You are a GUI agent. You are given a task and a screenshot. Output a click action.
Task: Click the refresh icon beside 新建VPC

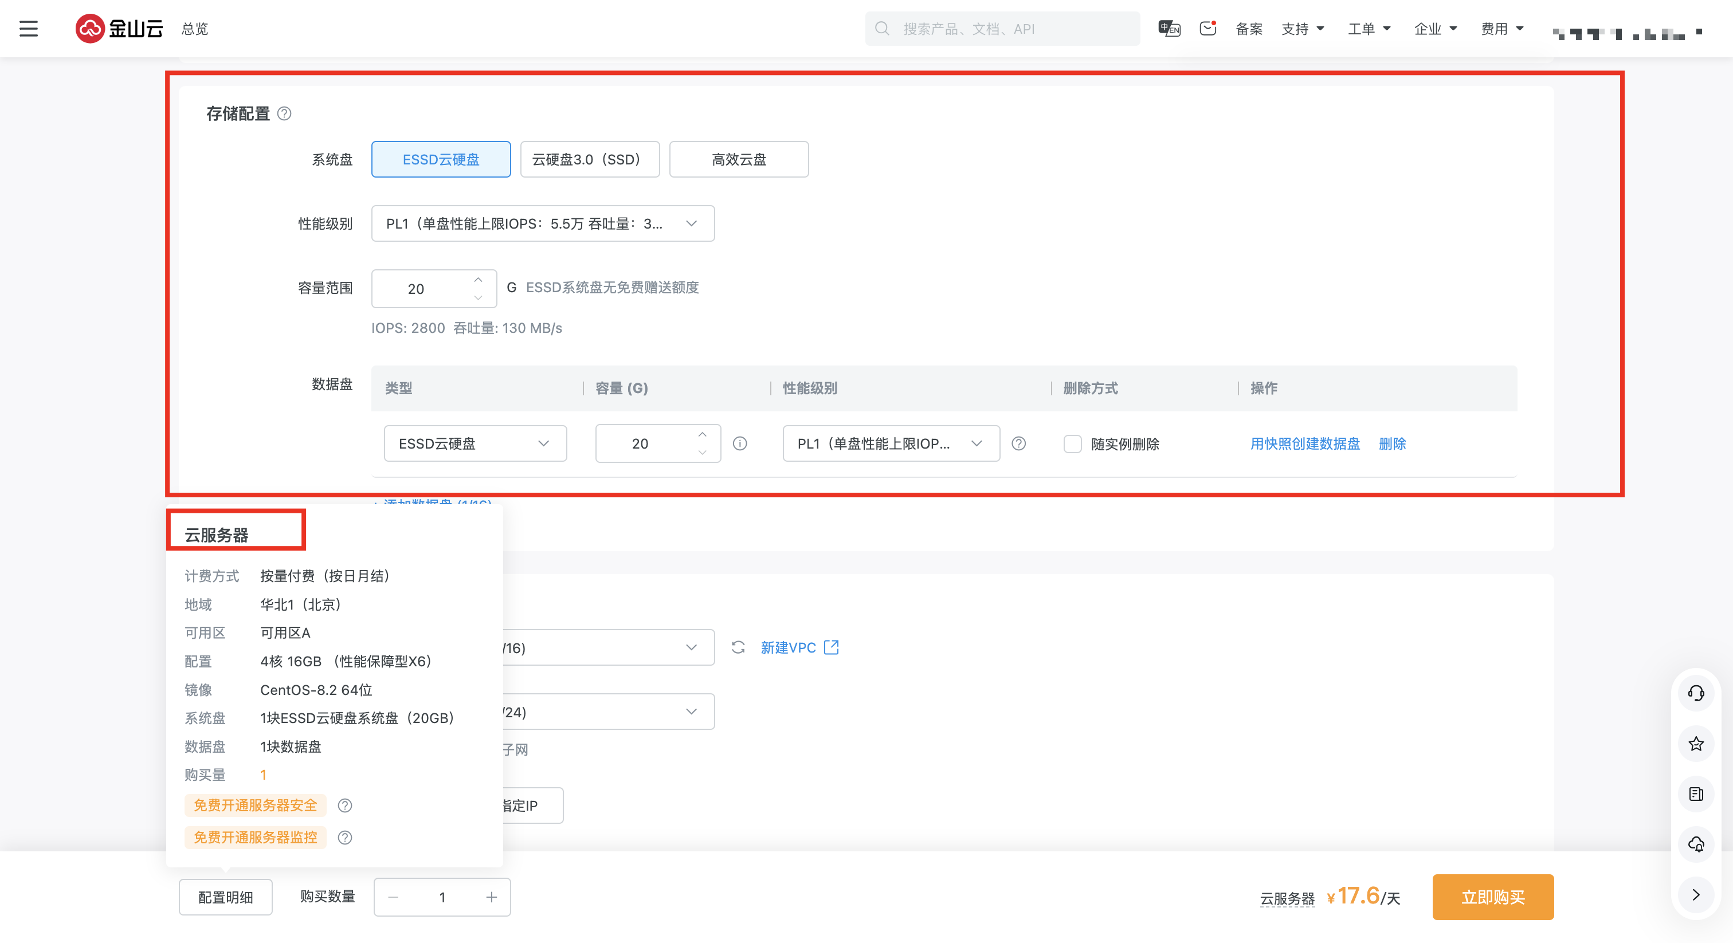point(738,647)
